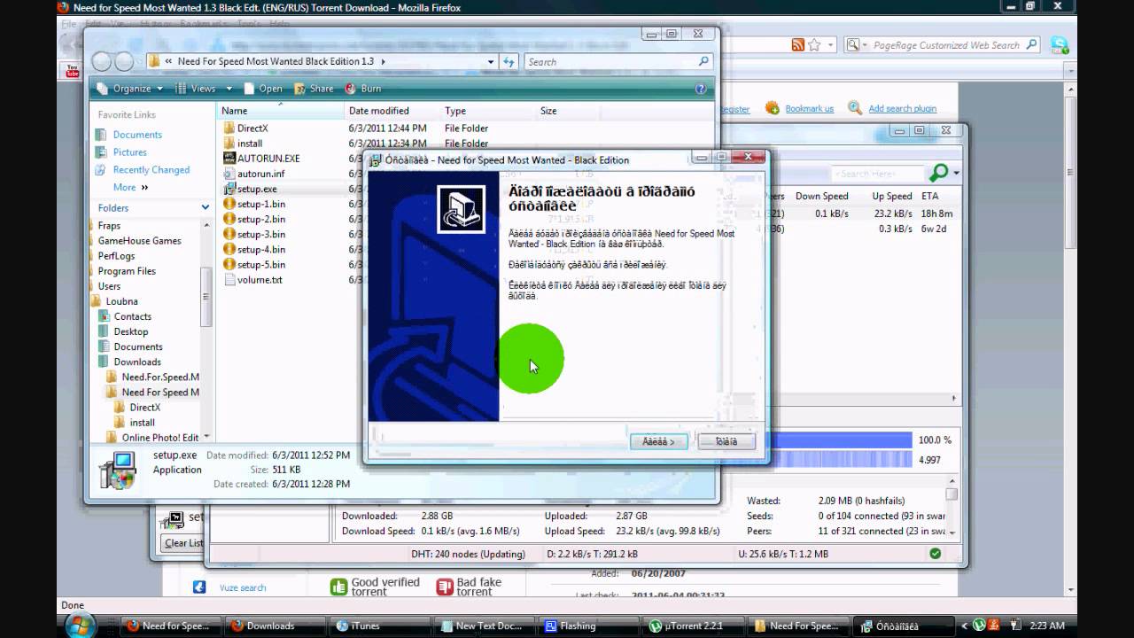This screenshot has width=1134, height=638.
Task: Expand More favorite links
Action: point(130,188)
